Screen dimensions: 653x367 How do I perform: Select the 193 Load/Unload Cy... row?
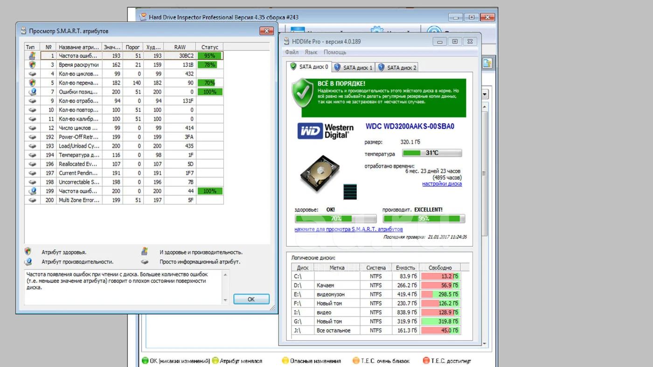(x=124, y=146)
